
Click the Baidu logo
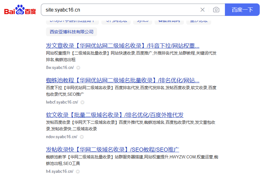(x=20, y=10)
